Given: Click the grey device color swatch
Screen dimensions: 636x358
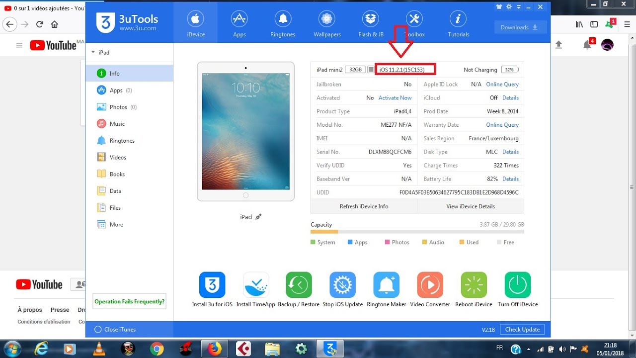Looking at the screenshot, I should pos(371,70).
